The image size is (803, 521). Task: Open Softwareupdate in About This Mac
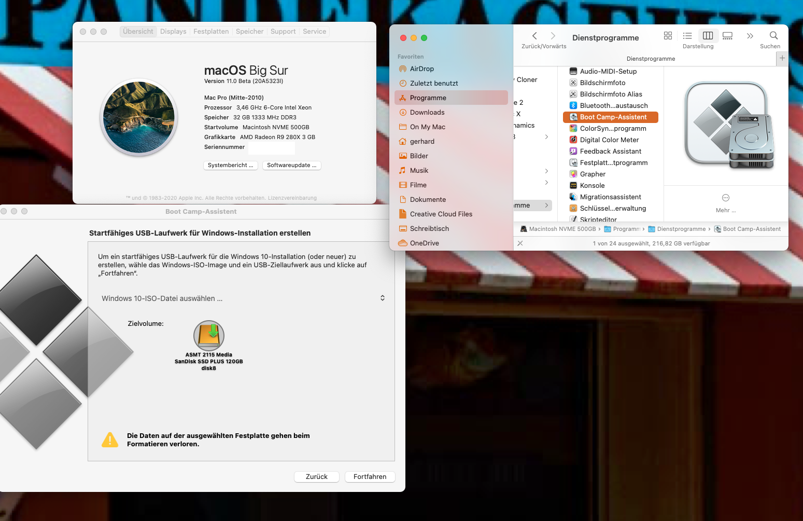(x=291, y=165)
